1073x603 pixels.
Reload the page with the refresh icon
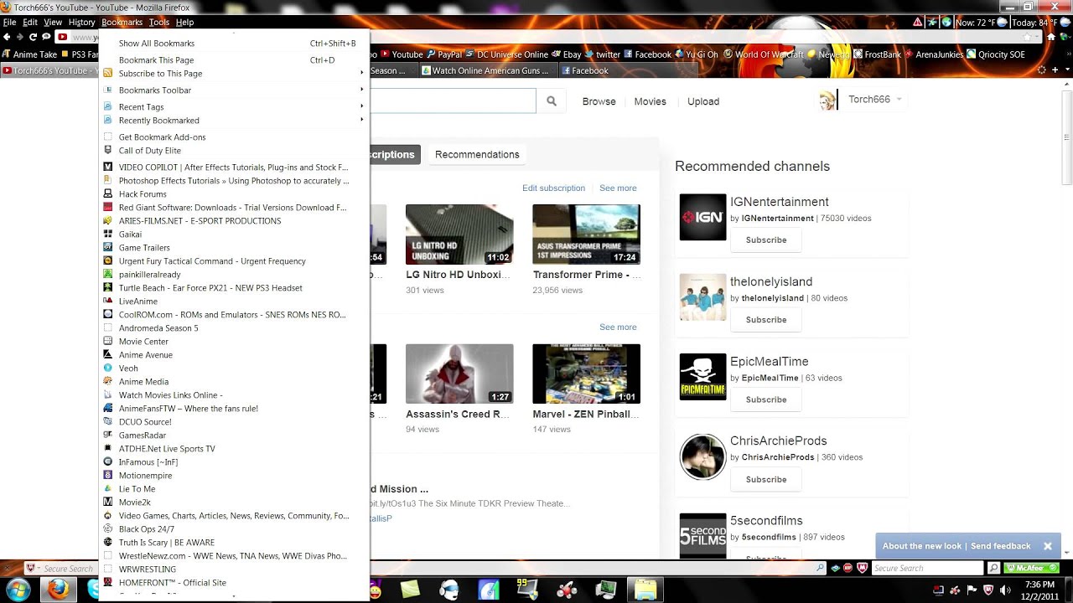[33, 37]
